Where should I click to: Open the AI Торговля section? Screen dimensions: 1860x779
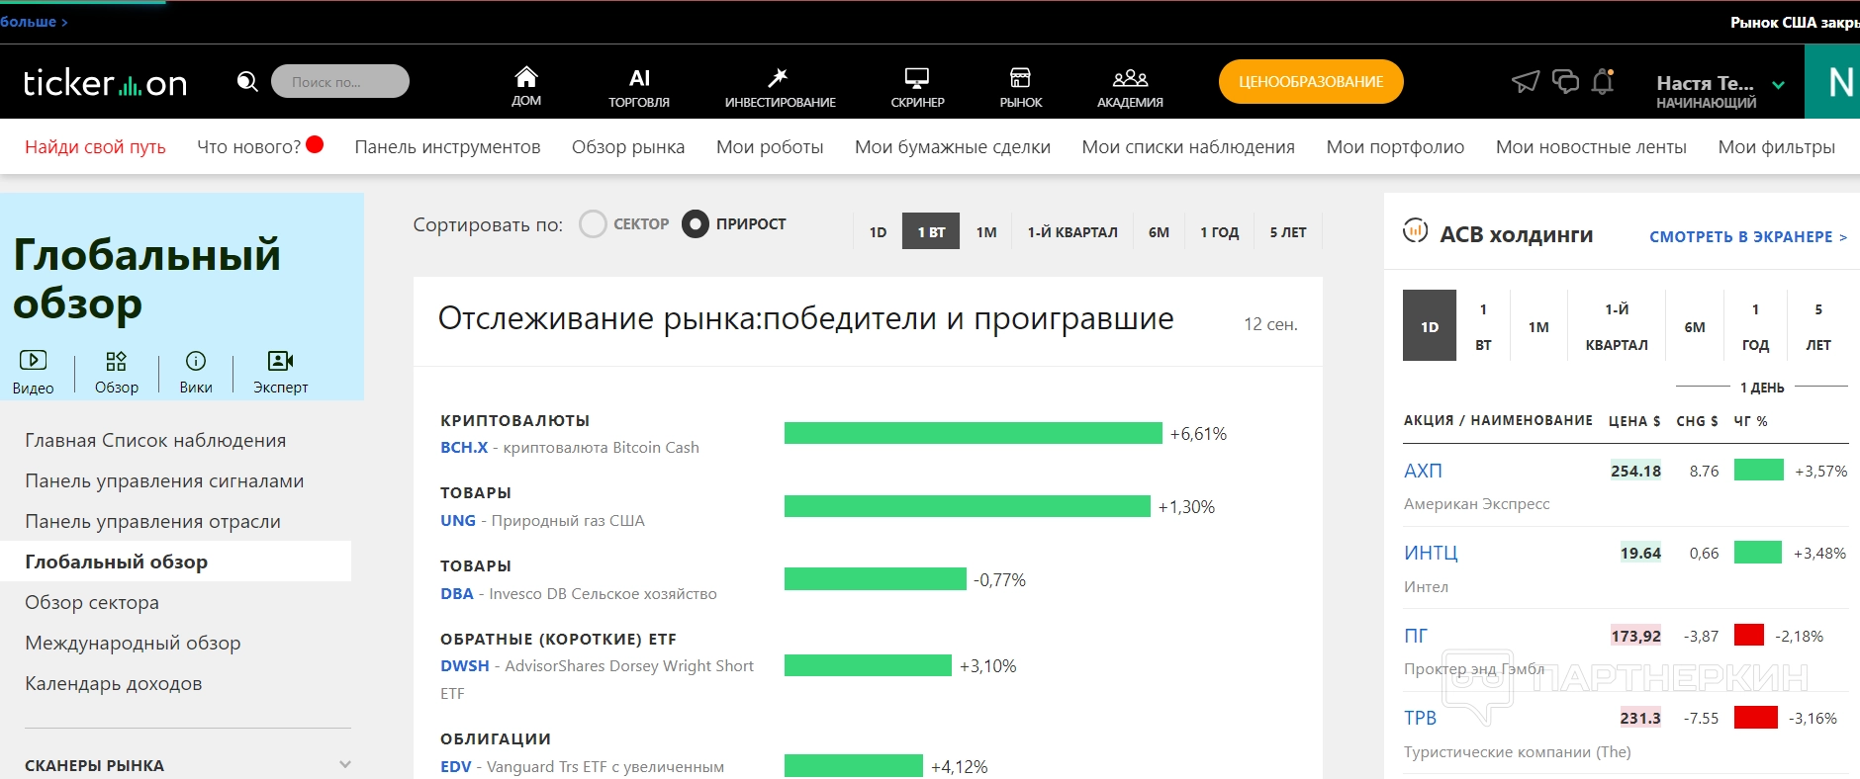639,87
